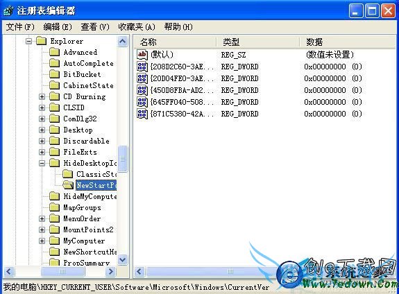Click the BitBucket folder icon
This screenshot has width=399, height=294.
(x=54, y=74)
